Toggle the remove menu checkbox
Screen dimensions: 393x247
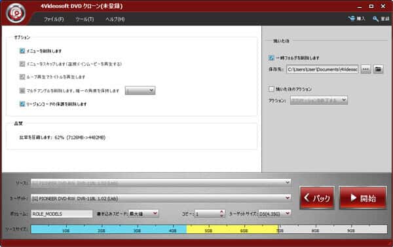coord(22,51)
